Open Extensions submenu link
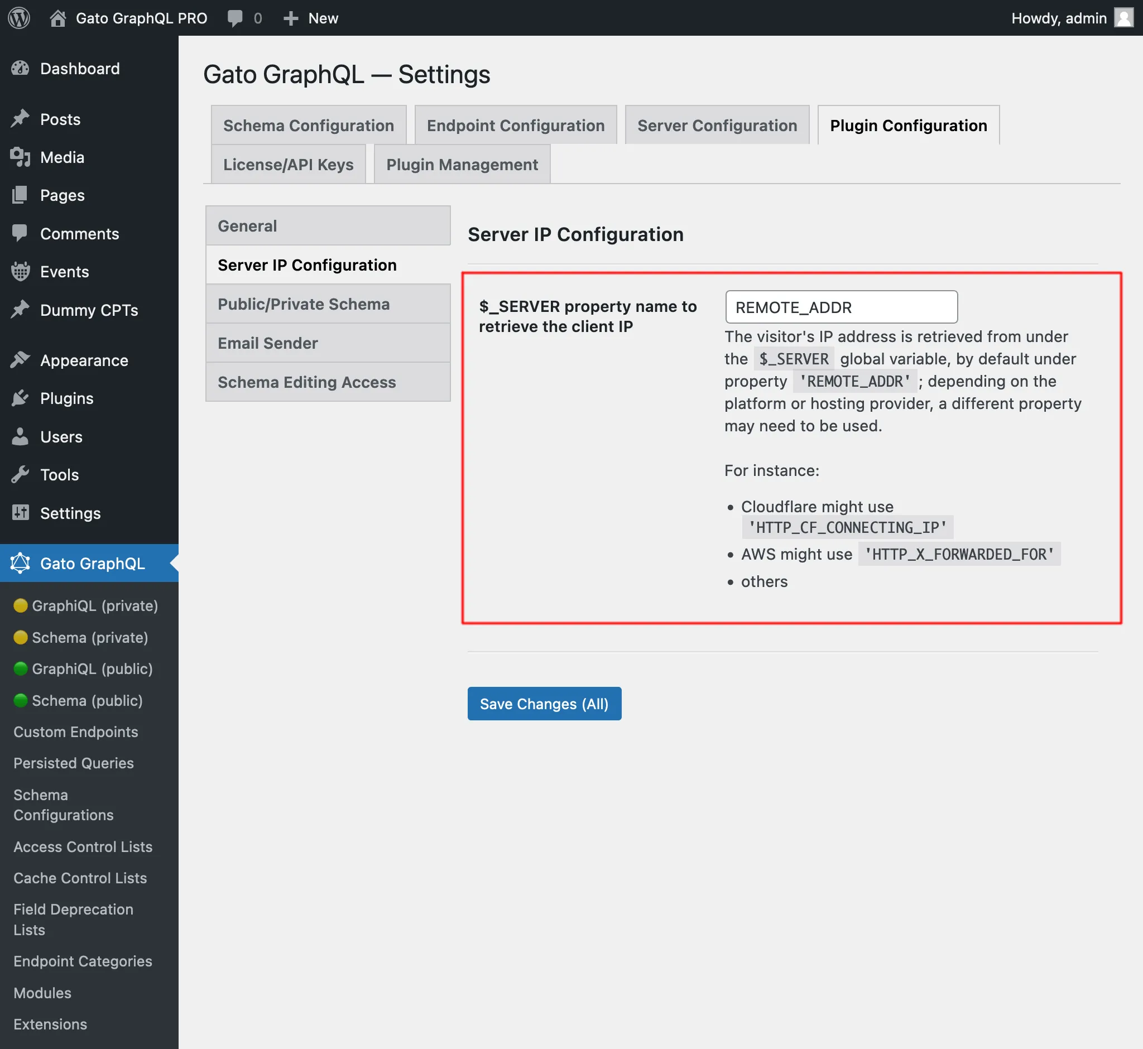Image resolution: width=1143 pixels, height=1049 pixels. [x=51, y=1024]
